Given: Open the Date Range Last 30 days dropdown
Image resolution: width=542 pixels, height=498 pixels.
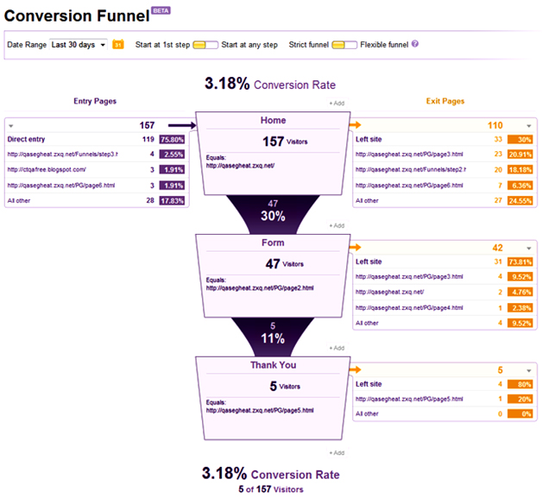Looking at the screenshot, I should pyautogui.click(x=78, y=44).
